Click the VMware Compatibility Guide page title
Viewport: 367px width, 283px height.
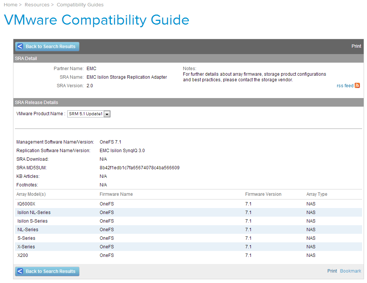coord(96,20)
